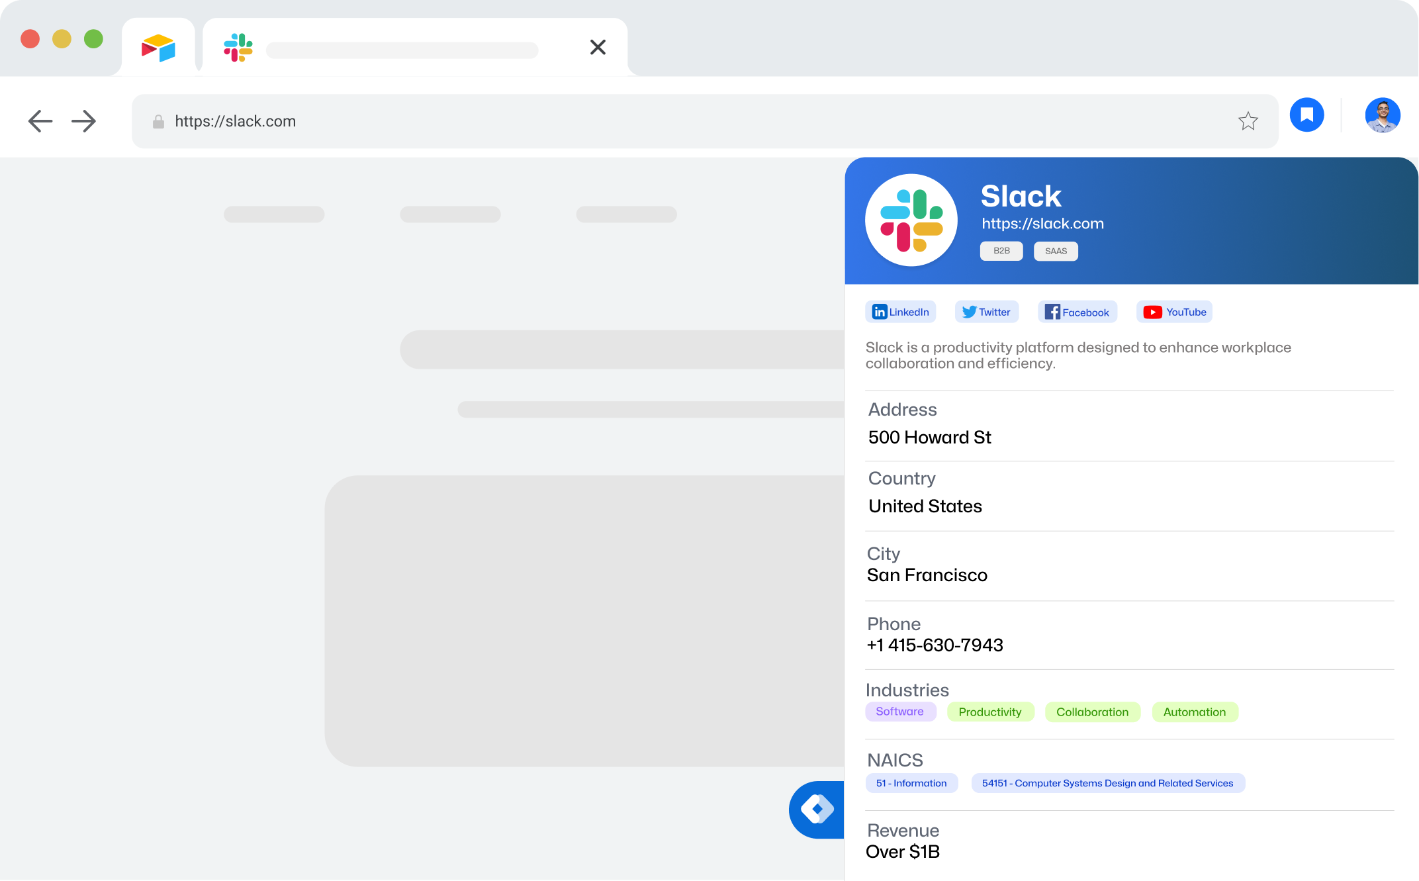Viewport: 1419px width, 881px height.
Task: Switch to the Airtable browser tab
Action: point(158,46)
